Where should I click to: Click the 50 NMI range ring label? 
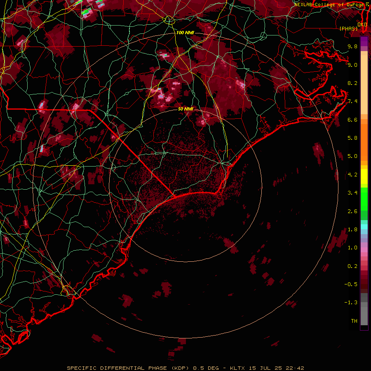pos(185,109)
